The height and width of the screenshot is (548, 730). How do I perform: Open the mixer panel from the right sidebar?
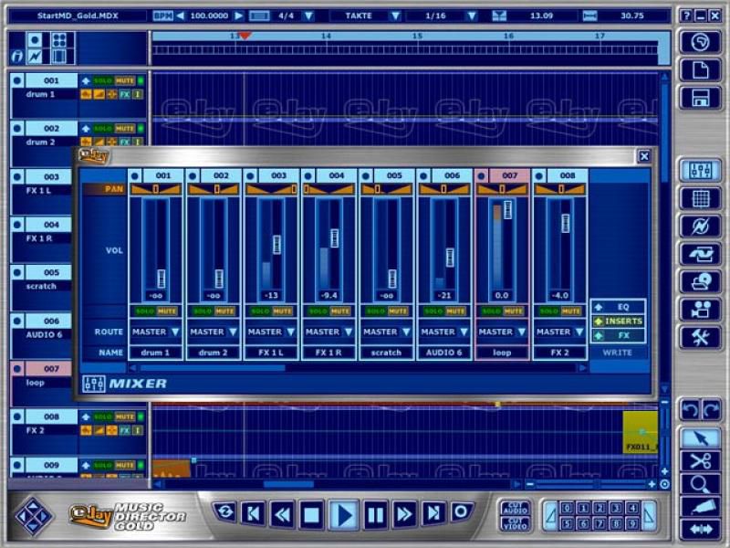700,170
